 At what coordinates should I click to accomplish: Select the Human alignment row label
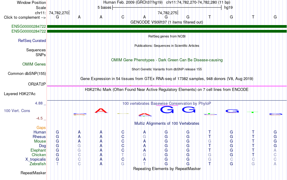point(40,132)
